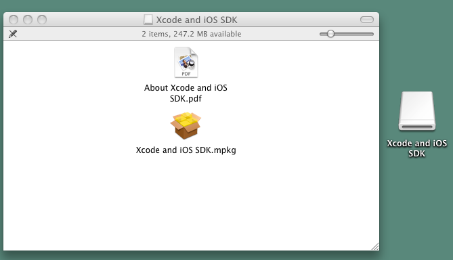Viewport: 453px width, 260px height.
Task: Click the crossed-out pencil read-only icon
Action: 13,34
